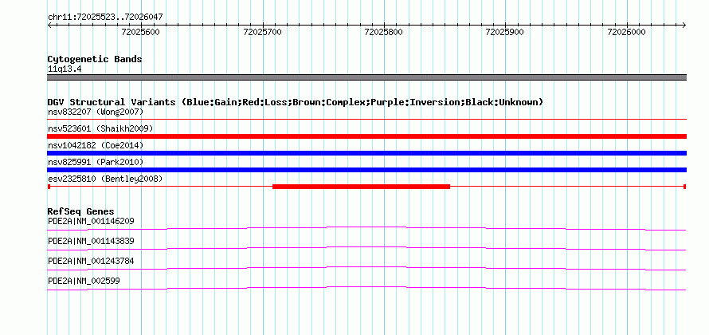Click the chr11:72025523..72026047 region label
The width and height of the screenshot is (709, 335).
coord(105,18)
